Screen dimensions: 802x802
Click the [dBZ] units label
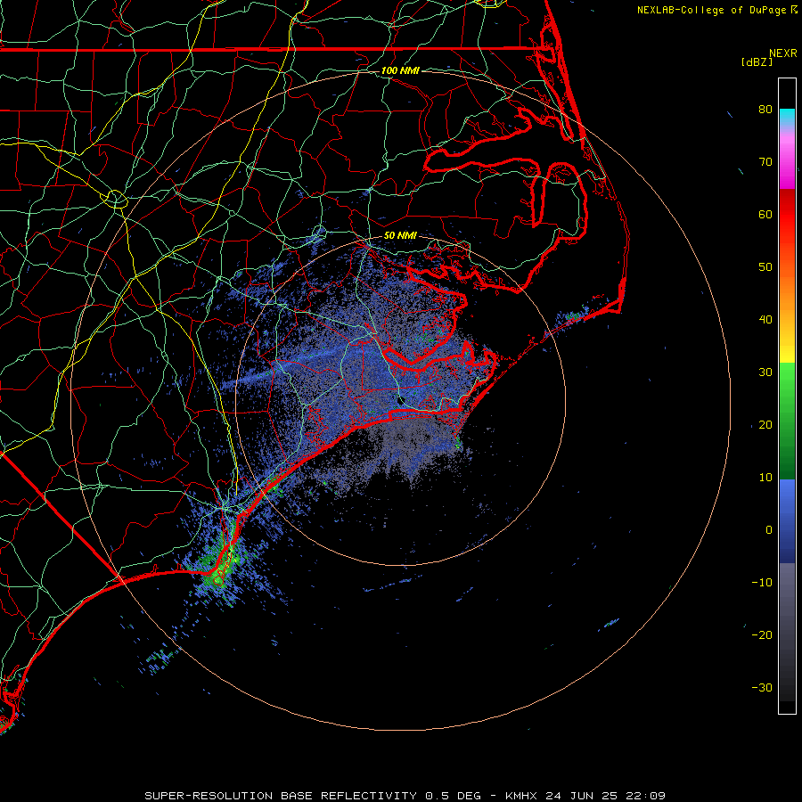(x=757, y=62)
